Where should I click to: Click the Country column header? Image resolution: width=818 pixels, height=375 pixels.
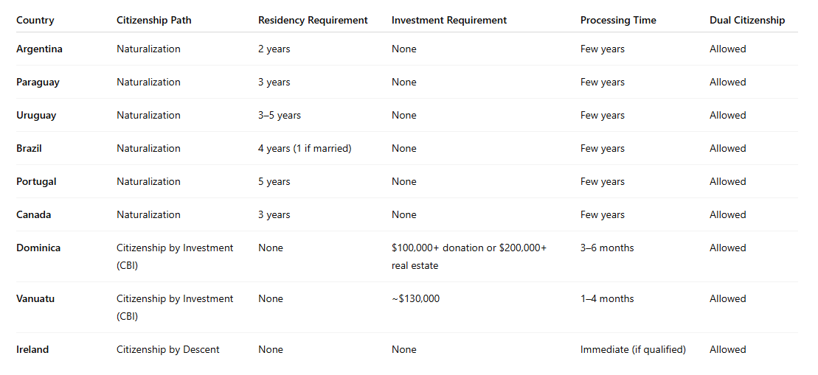[35, 21]
